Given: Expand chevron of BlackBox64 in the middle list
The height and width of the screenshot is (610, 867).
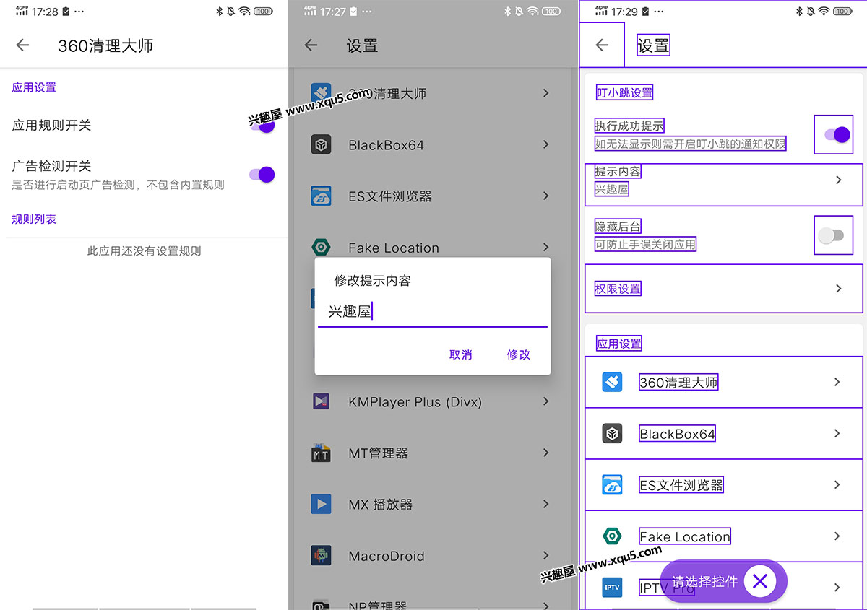Looking at the screenshot, I should click(546, 144).
